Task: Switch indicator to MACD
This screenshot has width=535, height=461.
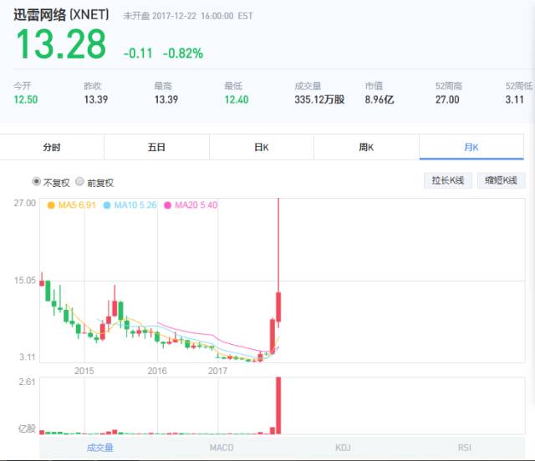Action: point(222,448)
